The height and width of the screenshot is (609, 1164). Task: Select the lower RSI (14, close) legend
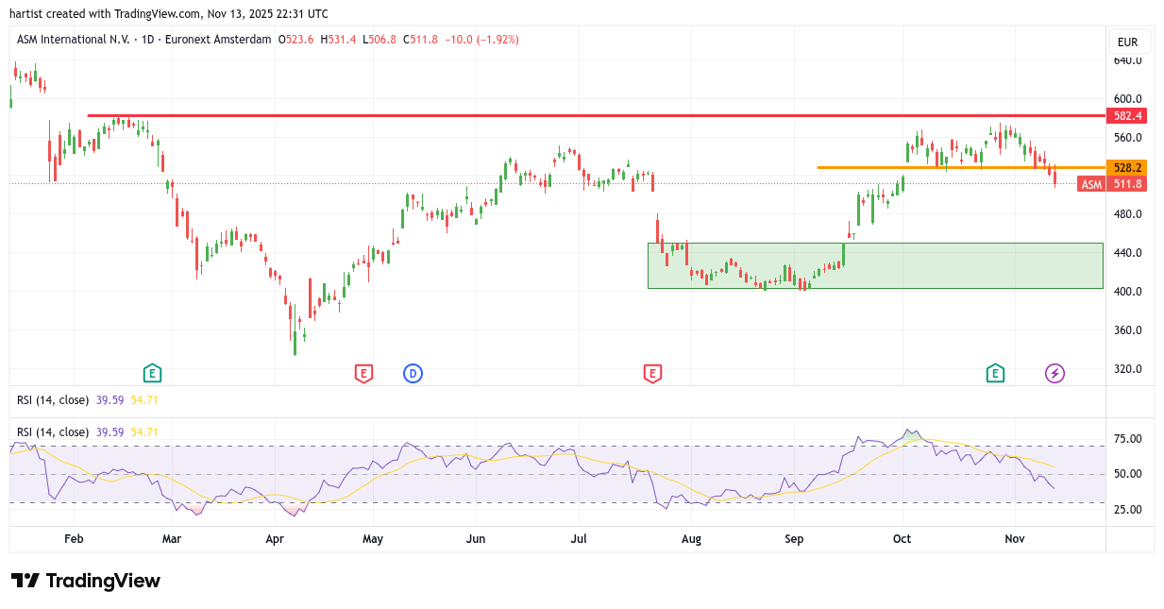[x=53, y=431]
